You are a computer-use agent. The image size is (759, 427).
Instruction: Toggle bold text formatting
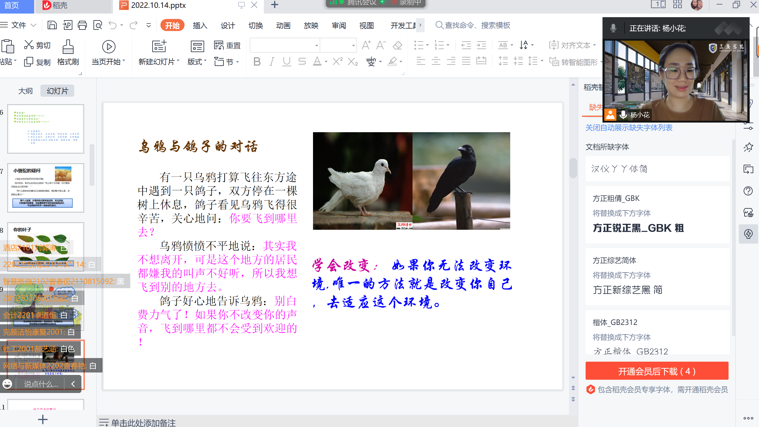(x=257, y=62)
